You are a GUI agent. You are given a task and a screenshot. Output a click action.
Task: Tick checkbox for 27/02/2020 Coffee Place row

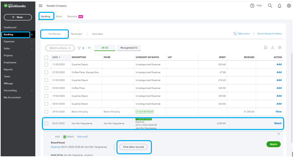point(46,72)
